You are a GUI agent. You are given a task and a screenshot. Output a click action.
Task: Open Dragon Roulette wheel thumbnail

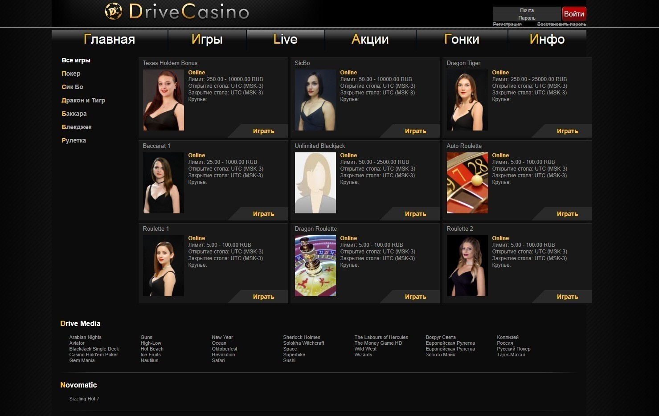coord(315,265)
